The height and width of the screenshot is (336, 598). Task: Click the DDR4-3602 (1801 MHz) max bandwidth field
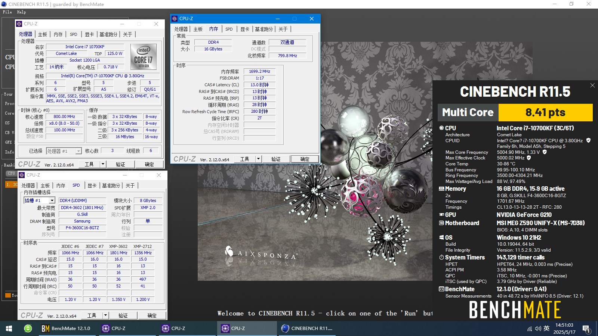coord(82,208)
